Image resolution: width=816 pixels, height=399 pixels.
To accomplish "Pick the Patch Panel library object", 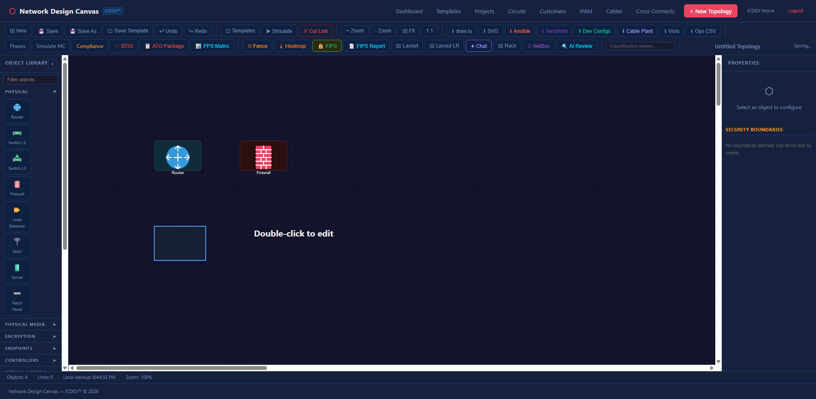I will click(x=17, y=300).
